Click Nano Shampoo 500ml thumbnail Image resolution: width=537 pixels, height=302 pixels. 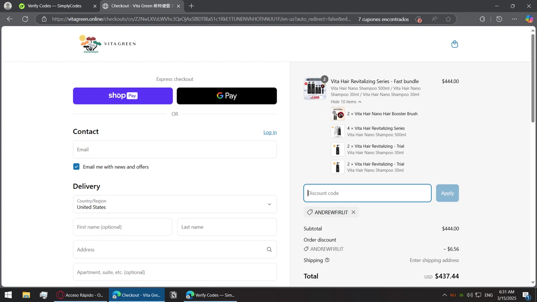pyautogui.click(x=338, y=131)
